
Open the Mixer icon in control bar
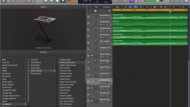coord(28,1)
